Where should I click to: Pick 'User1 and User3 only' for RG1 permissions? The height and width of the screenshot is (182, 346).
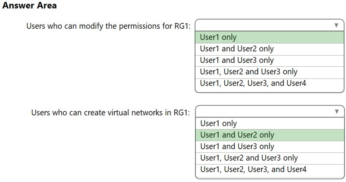tap(237, 61)
